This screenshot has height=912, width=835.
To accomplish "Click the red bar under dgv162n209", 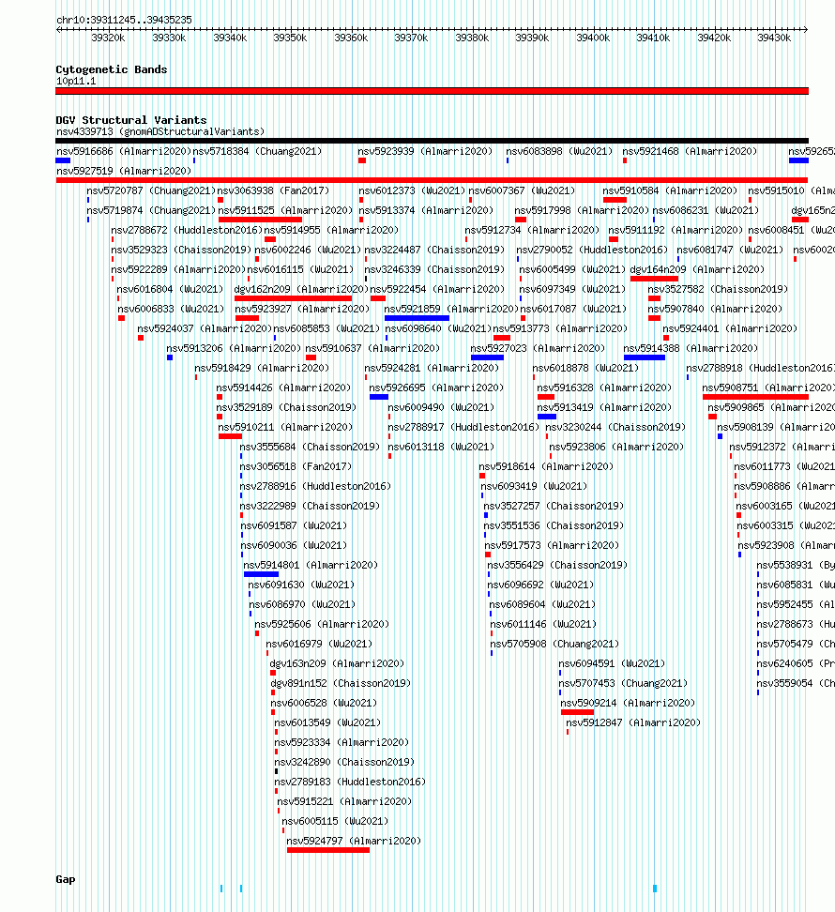I will (293, 298).
